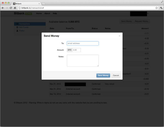Click the Bitbank logo in header
Screen dimensions: 164x127
(x=19, y=13)
